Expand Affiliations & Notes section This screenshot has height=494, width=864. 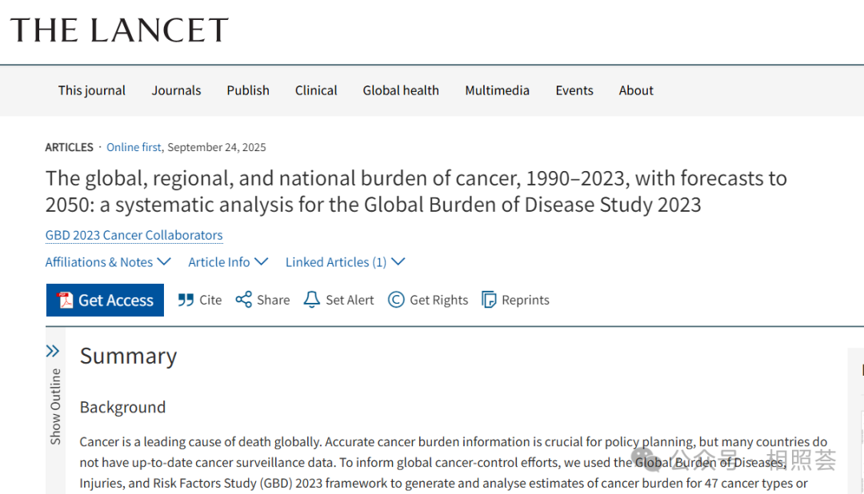[108, 262]
